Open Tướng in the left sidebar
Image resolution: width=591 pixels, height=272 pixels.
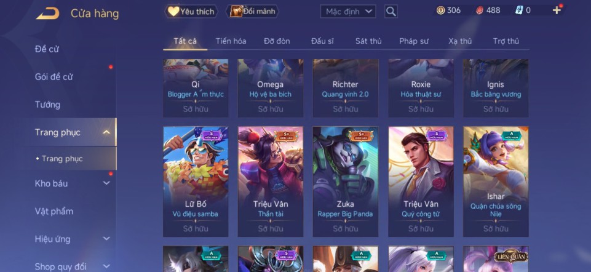point(47,105)
